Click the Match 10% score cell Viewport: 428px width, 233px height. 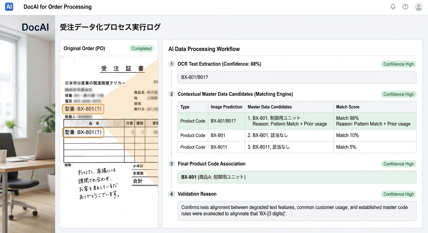374,135
